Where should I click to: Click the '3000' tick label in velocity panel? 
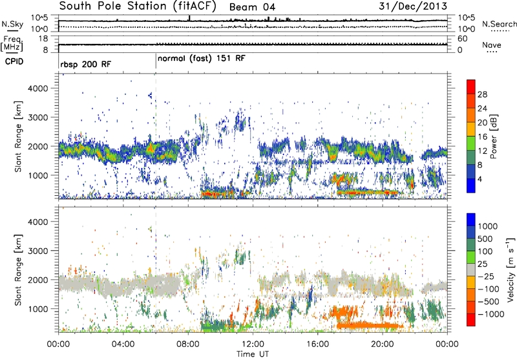click(x=37, y=251)
